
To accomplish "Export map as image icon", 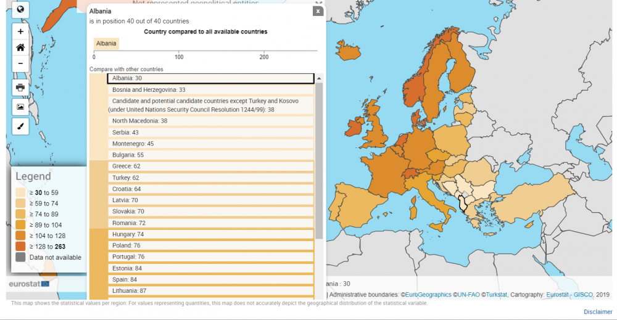I will tap(20, 107).
